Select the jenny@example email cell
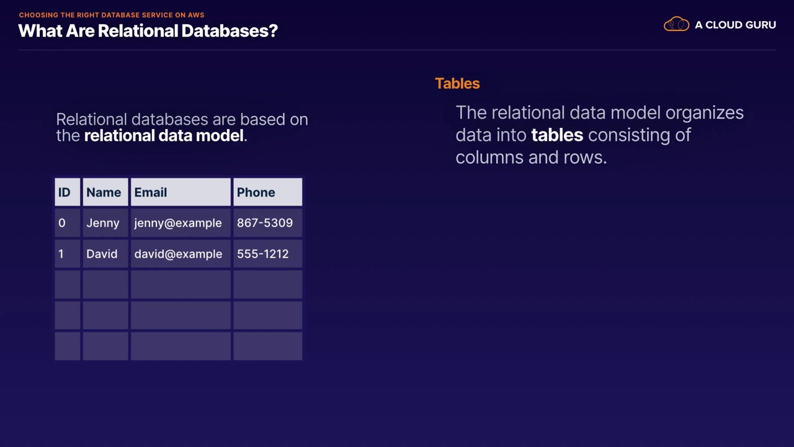This screenshot has width=794, height=447. coord(178,223)
